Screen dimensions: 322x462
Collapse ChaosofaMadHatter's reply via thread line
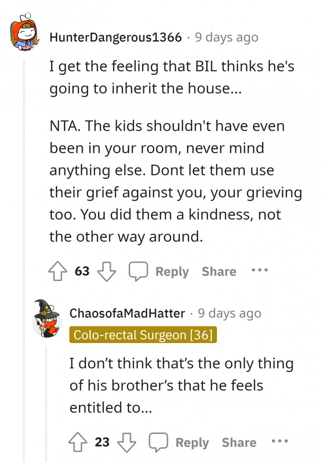point(46,404)
